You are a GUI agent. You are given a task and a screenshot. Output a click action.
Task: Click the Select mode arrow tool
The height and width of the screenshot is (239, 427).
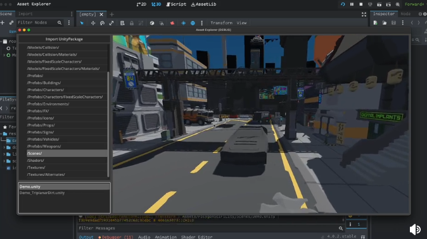click(x=82, y=23)
